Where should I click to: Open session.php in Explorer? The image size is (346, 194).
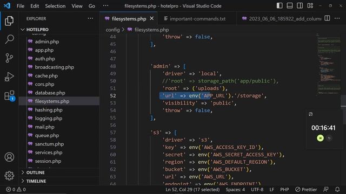(x=48, y=161)
